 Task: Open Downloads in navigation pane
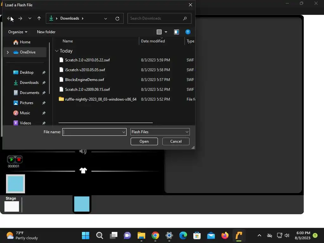pyautogui.click(x=29, y=83)
